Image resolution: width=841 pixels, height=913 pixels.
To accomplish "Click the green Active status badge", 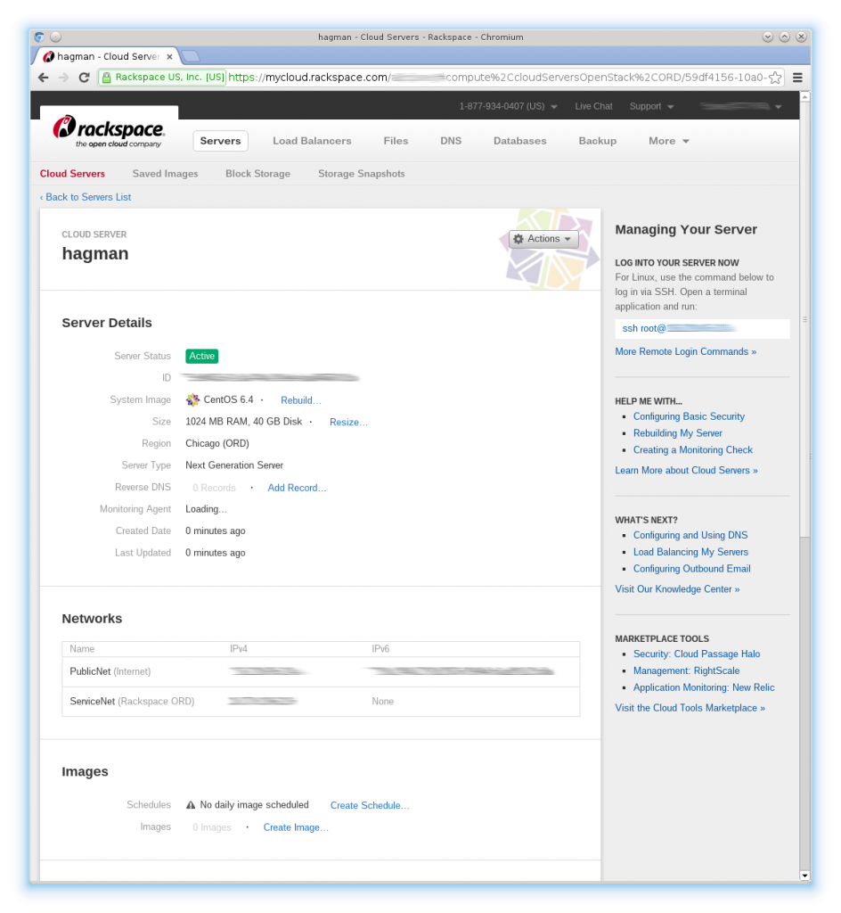I will coord(202,357).
